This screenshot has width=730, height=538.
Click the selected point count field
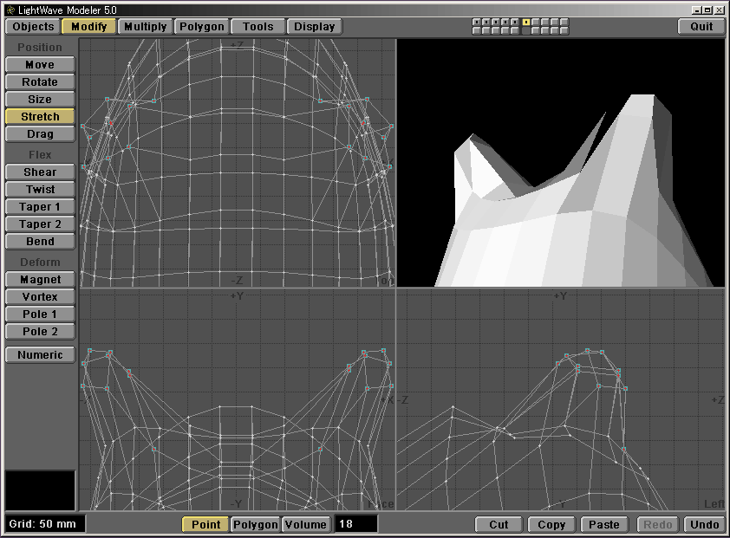click(355, 525)
